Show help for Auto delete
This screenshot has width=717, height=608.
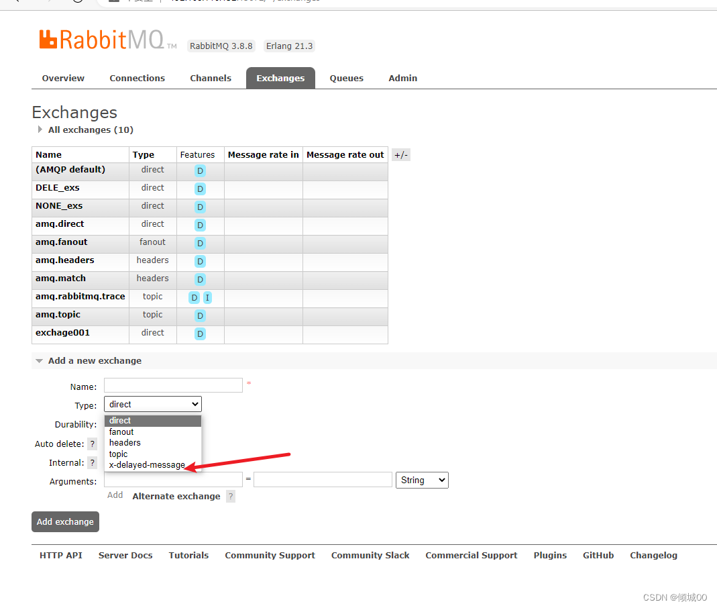point(93,444)
